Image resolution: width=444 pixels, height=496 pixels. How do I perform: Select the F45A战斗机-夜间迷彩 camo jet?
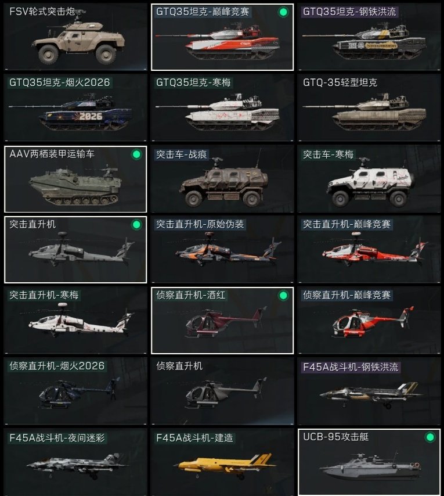pos(75,462)
